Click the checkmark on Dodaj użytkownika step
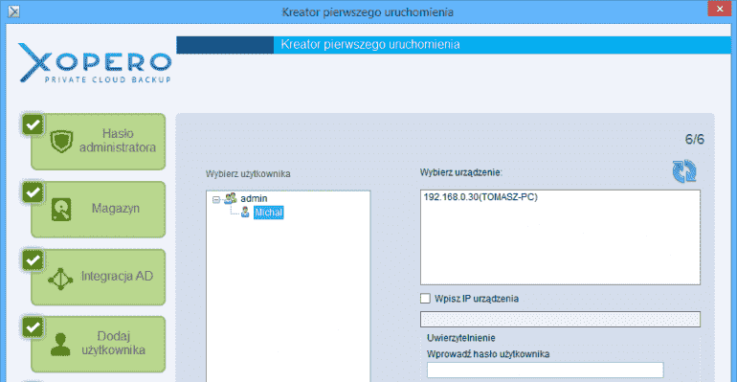The width and height of the screenshot is (737, 382). pyautogui.click(x=33, y=327)
